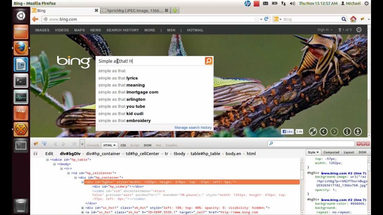Close the Bing tab

coord(96,10)
